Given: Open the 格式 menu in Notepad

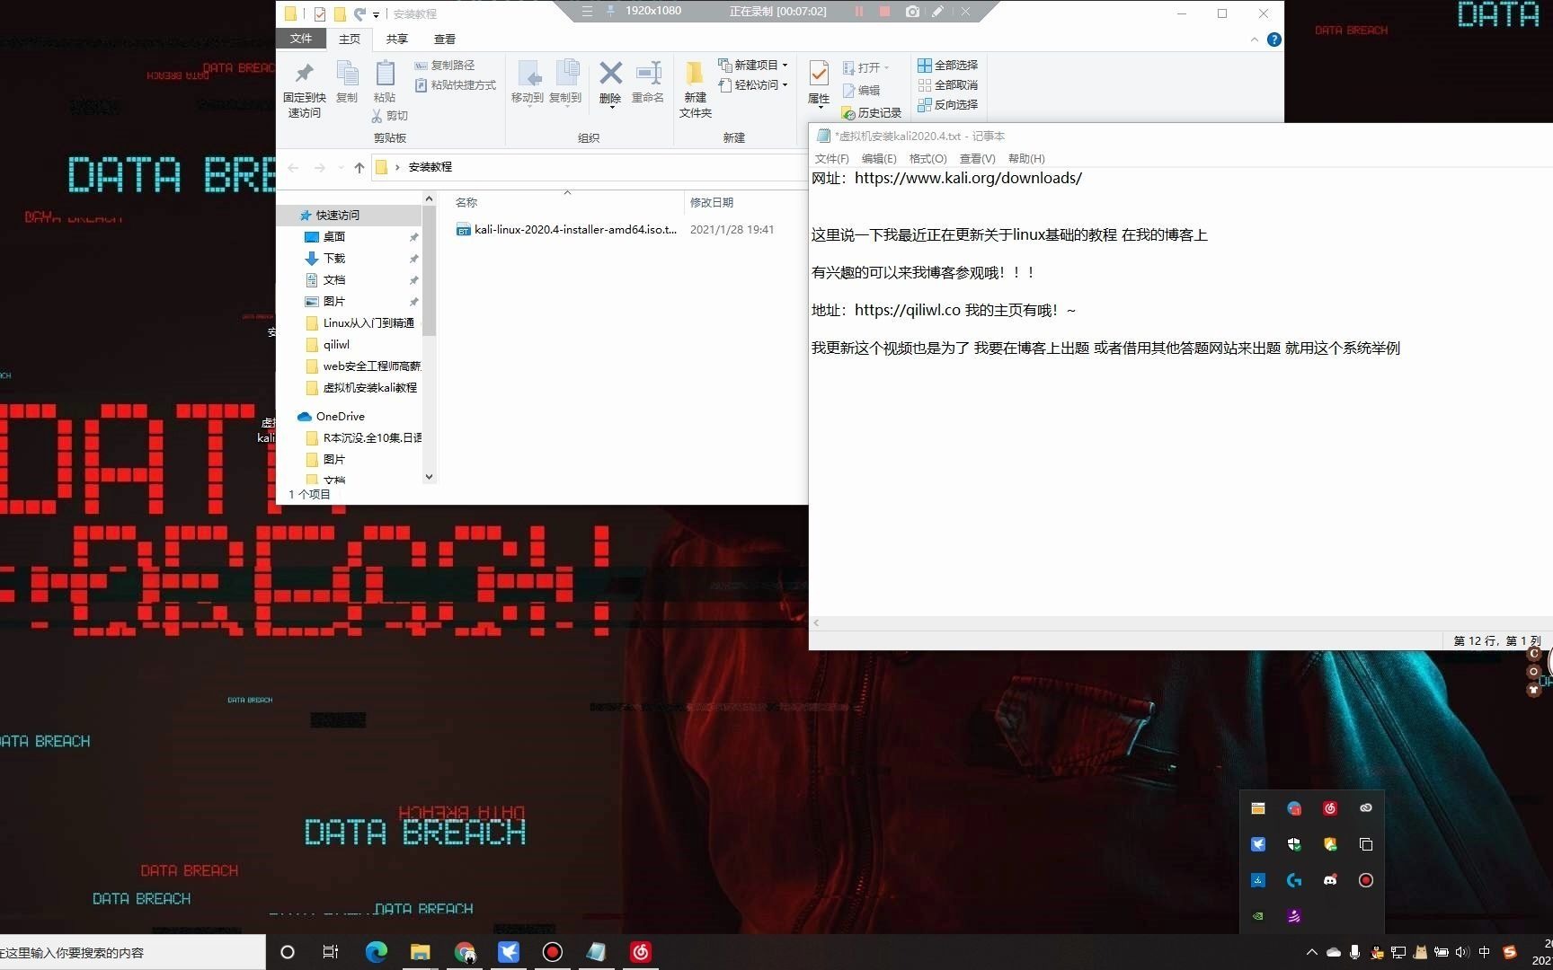Looking at the screenshot, I should click(x=927, y=158).
